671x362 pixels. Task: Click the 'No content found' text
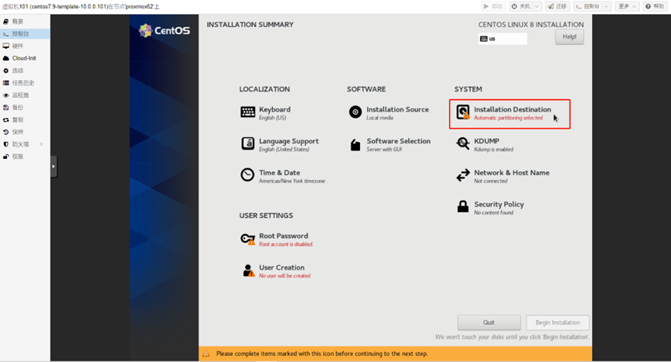pyautogui.click(x=493, y=213)
